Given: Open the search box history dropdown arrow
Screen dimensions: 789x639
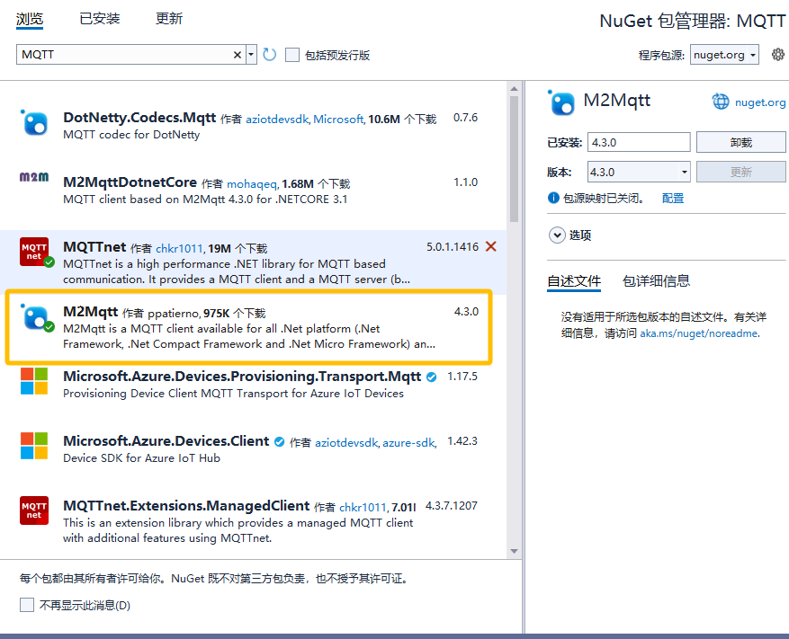Looking at the screenshot, I should [x=251, y=54].
